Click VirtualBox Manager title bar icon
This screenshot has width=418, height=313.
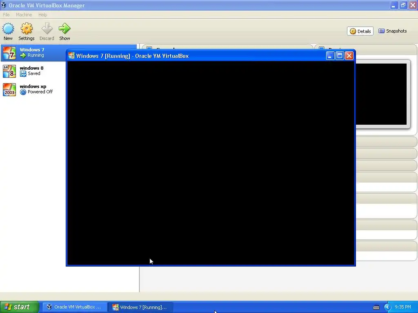coord(3,5)
